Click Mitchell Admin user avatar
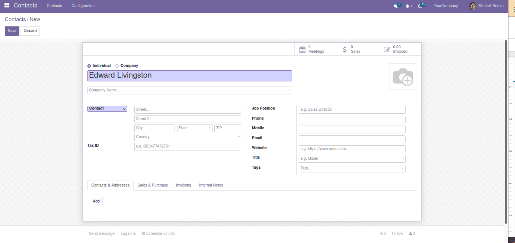 click(473, 6)
